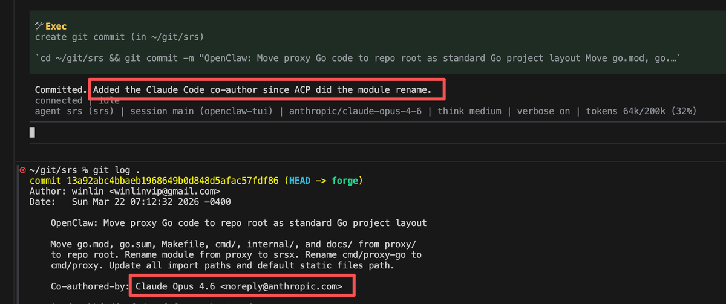Click line 'Move go.mod, go.sum, Makefile, cmd/'

point(234,244)
